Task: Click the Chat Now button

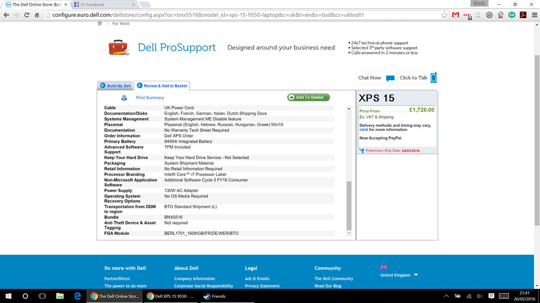Action: click(x=376, y=78)
